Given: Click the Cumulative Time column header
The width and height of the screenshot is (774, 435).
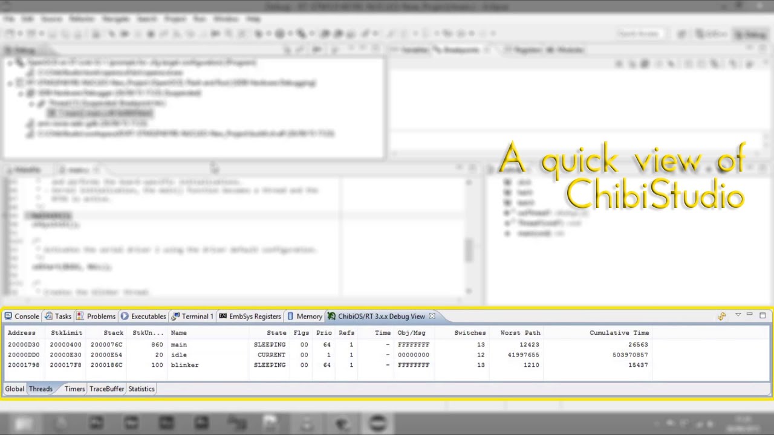Looking at the screenshot, I should pyautogui.click(x=619, y=332).
